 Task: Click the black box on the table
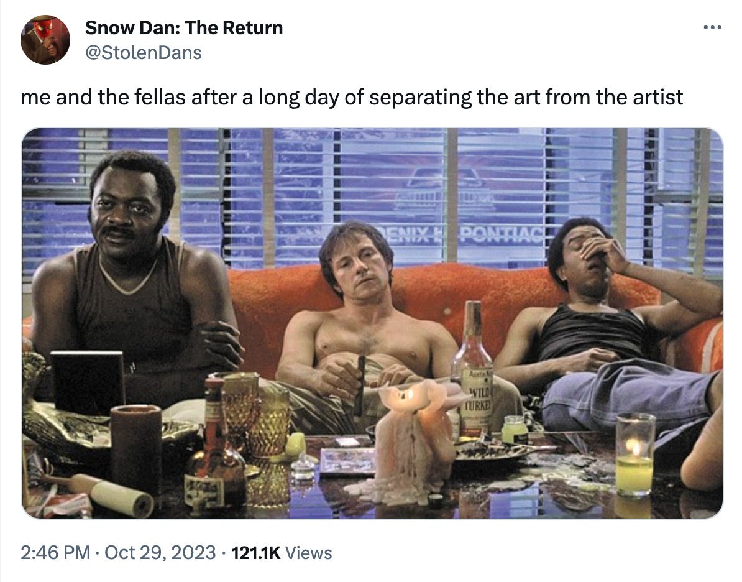click(88, 382)
